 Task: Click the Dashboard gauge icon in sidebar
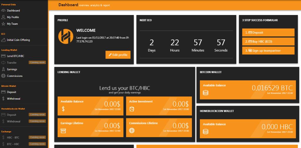tap(4, 11)
